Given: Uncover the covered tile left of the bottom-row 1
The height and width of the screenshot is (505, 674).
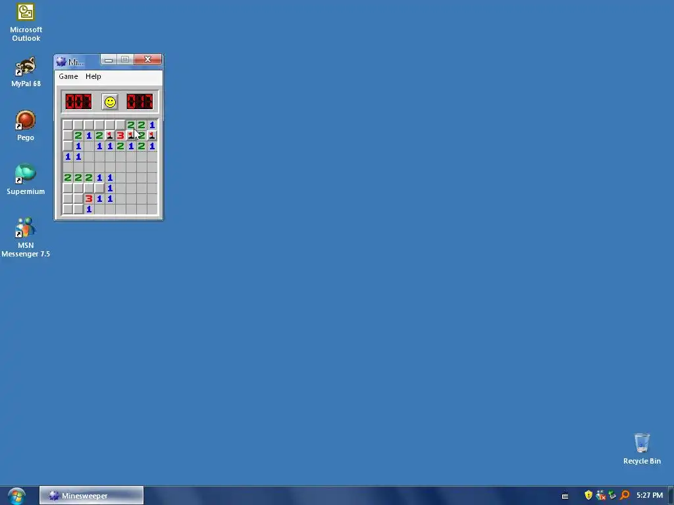Looking at the screenshot, I should (78, 209).
